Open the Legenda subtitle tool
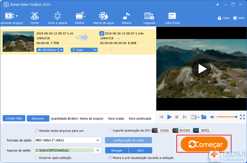The image size is (247, 163). tap(149, 18)
